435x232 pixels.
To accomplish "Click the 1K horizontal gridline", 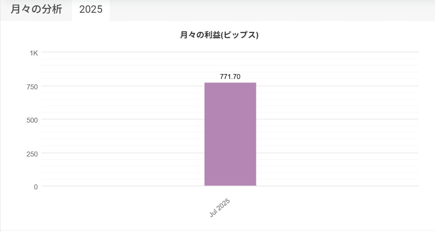I will [230, 52].
